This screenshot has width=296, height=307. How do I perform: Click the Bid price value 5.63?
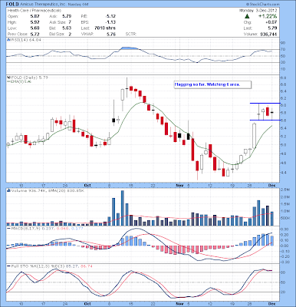67,28
